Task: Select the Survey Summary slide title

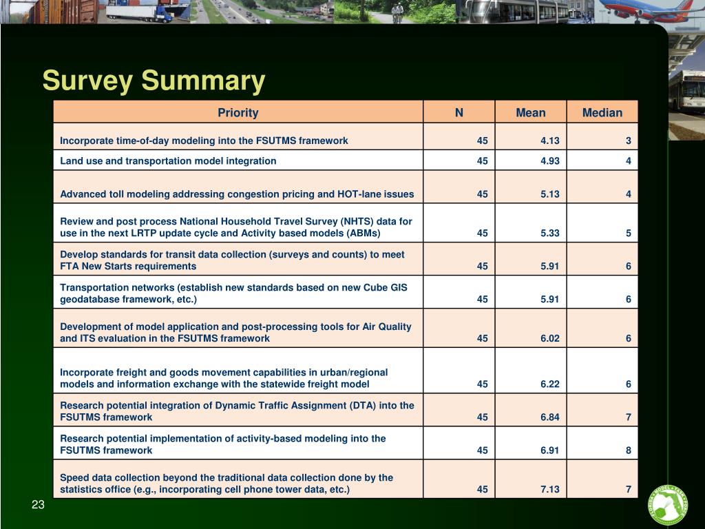Action: (154, 80)
